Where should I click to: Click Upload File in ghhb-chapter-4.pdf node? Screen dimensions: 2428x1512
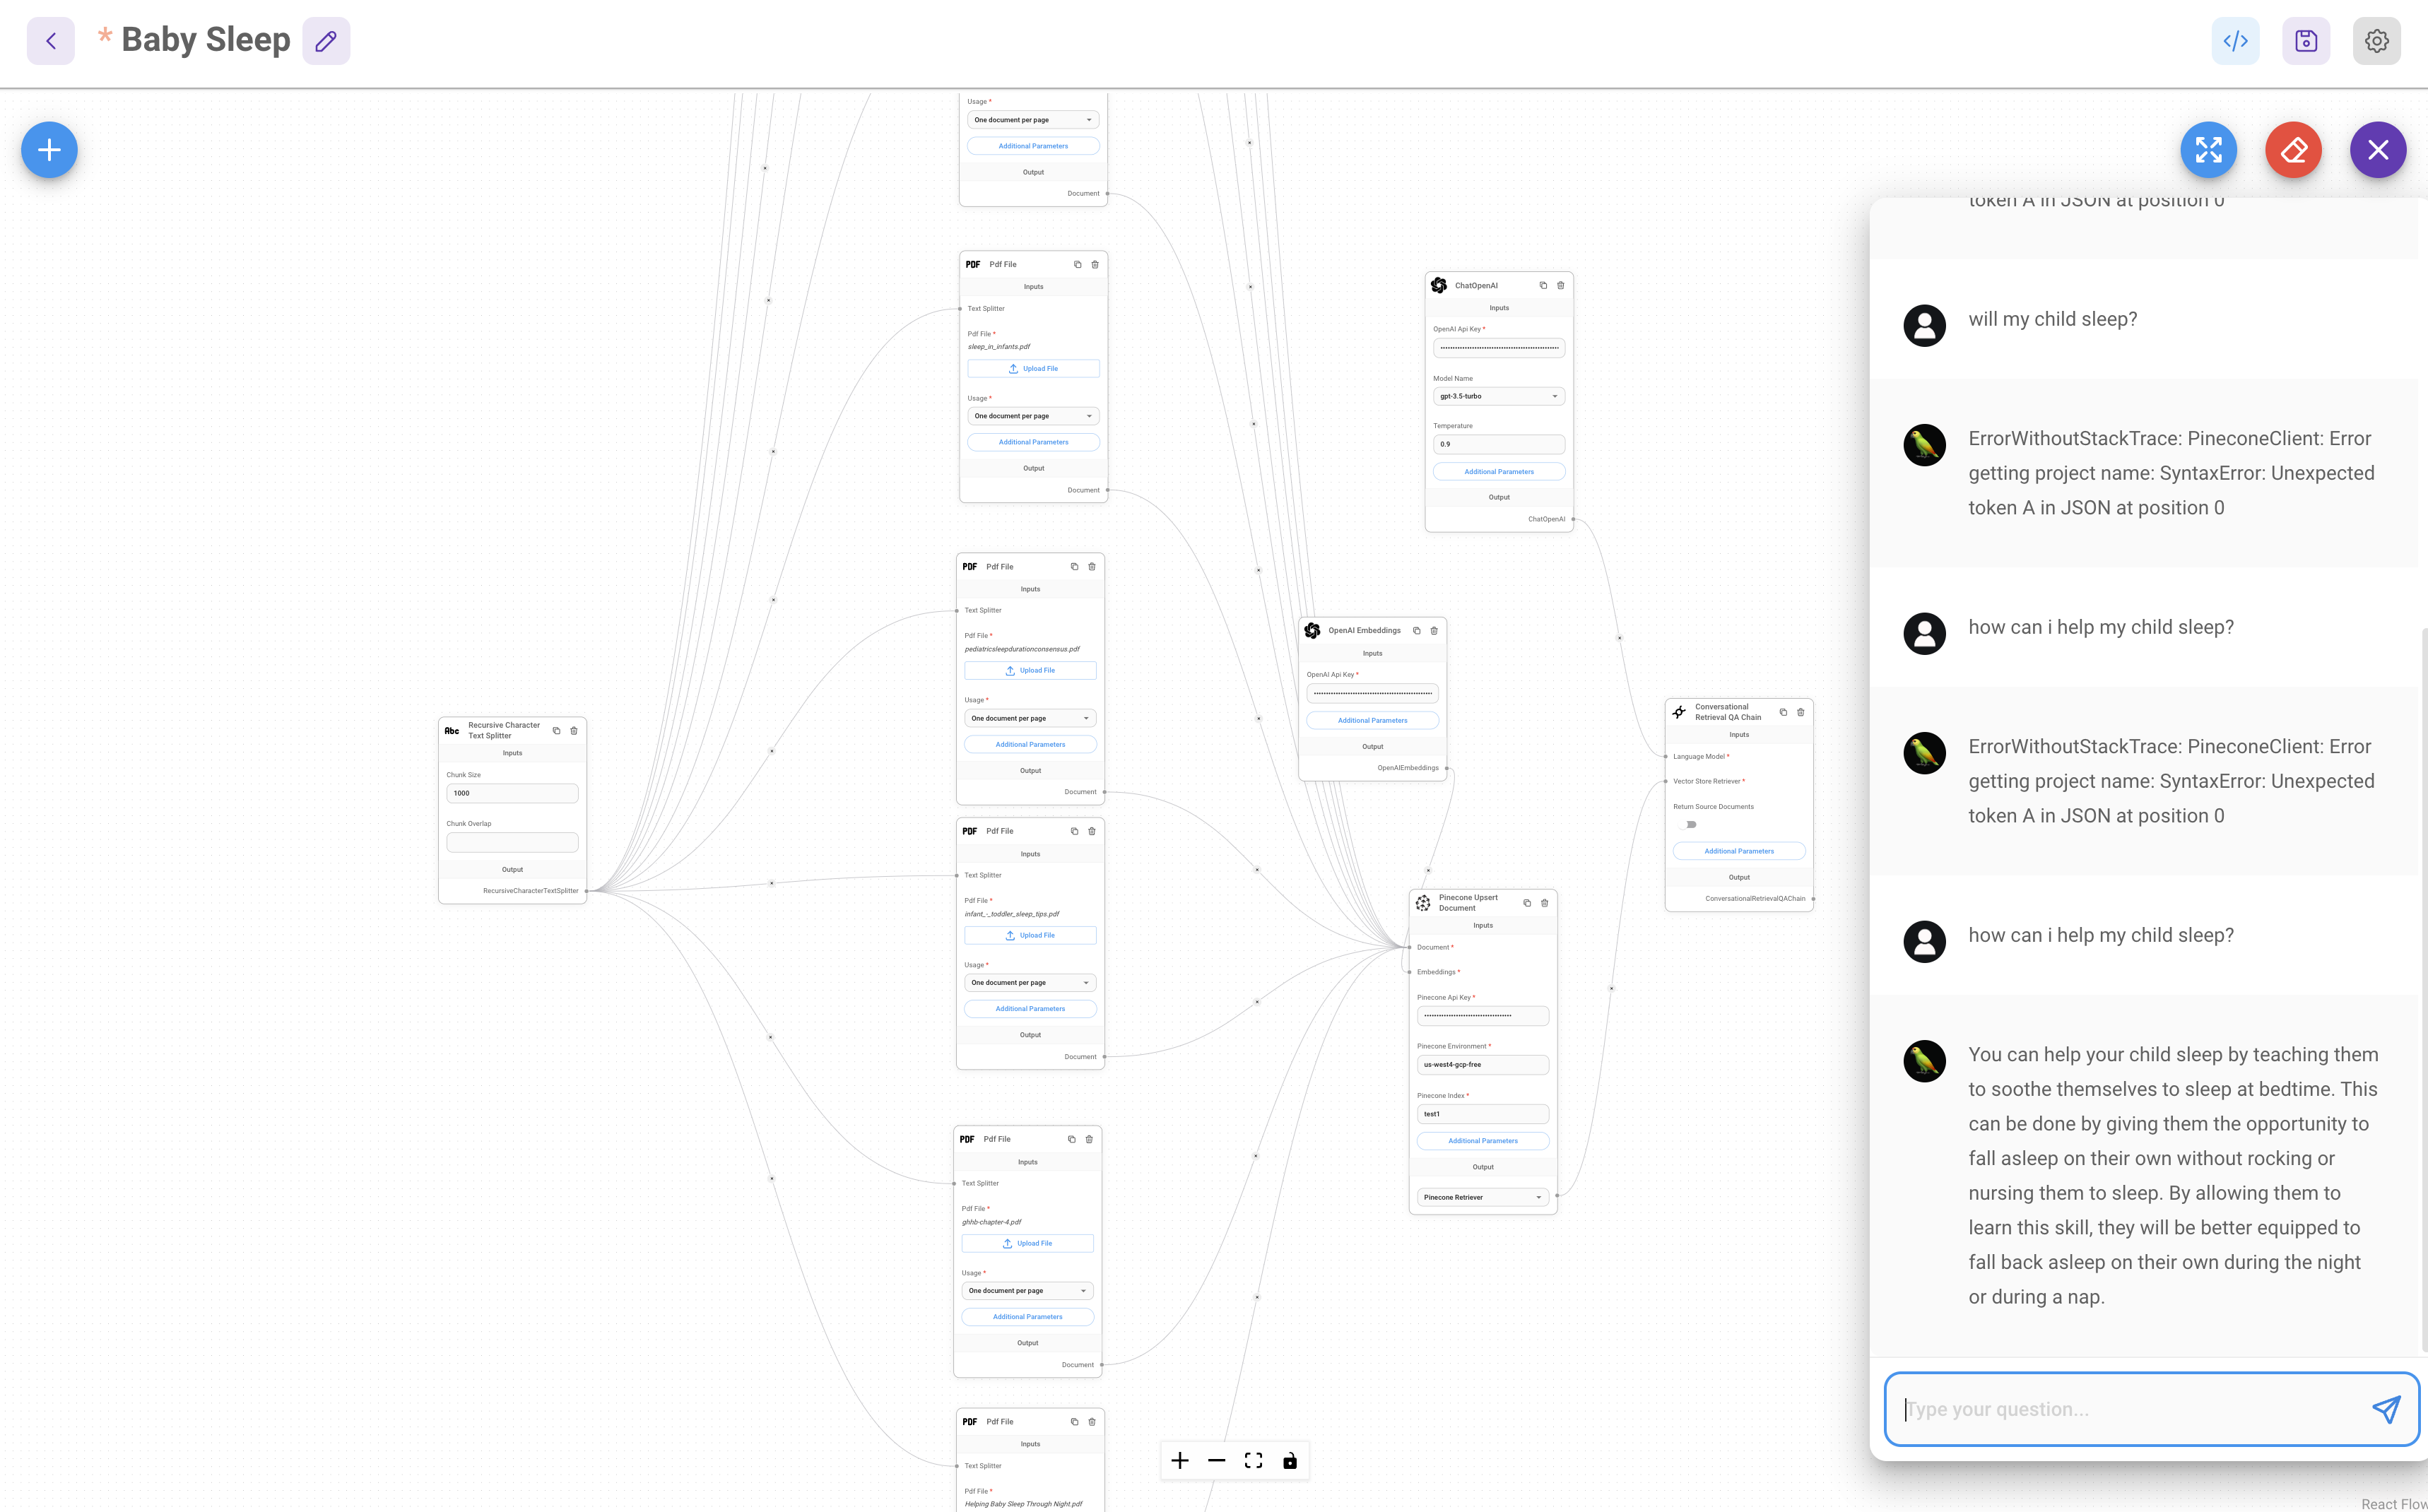[1027, 1243]
